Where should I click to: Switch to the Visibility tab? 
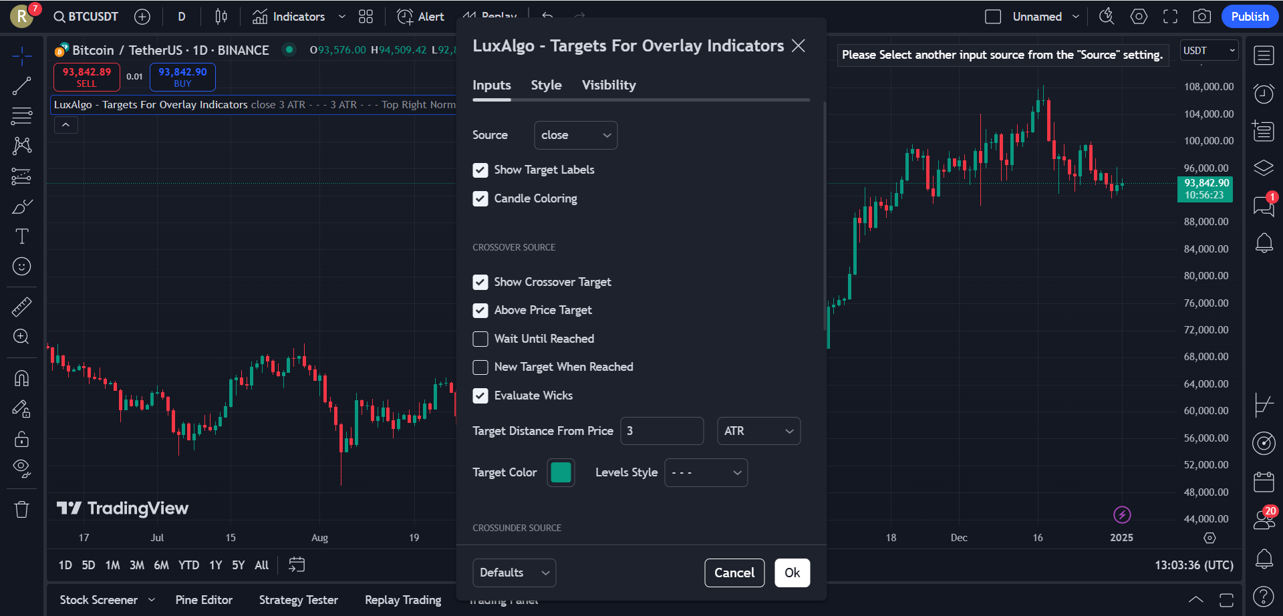pos(608,86)
